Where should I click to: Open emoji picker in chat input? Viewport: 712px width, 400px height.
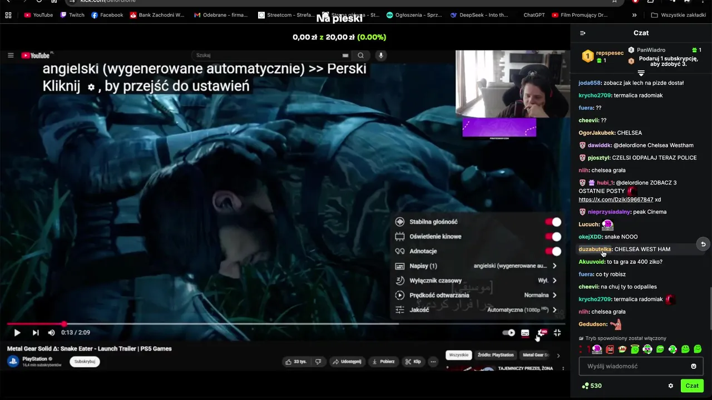coord(694,366)
